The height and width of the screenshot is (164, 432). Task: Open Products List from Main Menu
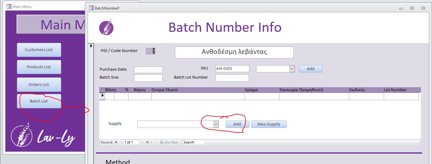click(39, 67)
